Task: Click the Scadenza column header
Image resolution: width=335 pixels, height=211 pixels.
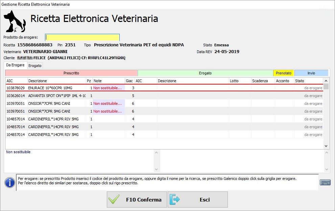Action: coord(262,81)
